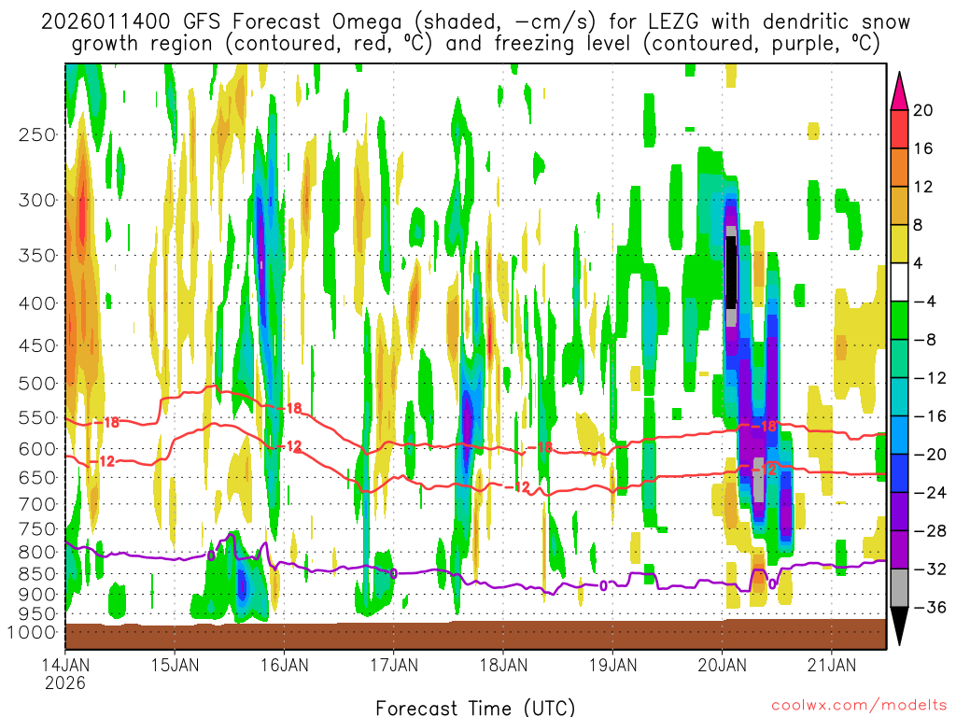Pick the purple colorbar band between -32 and -28
The width and height of the screenshot is (956, 717).
coord(900,550)
